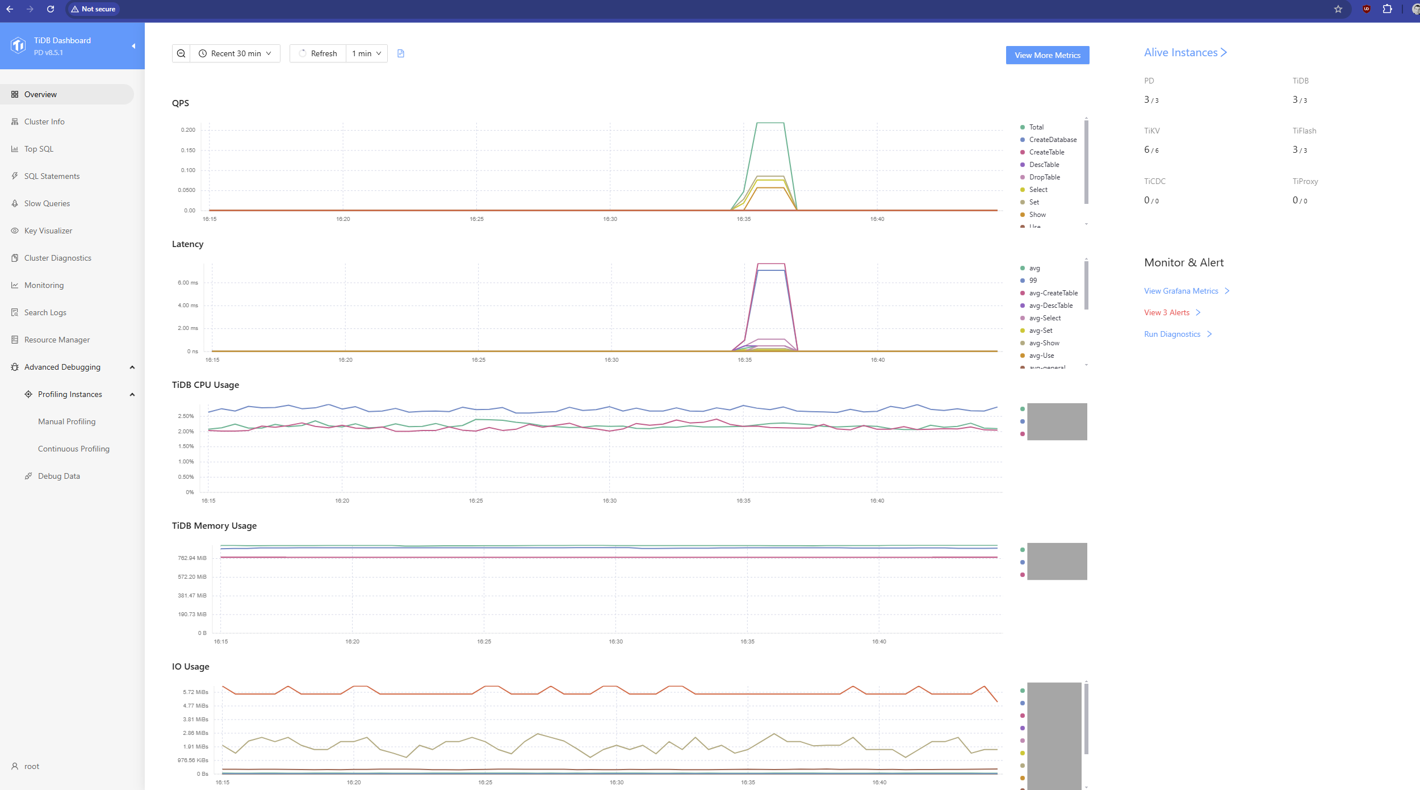The height and width of the screenshot is (790, 1420).
Task: Click the Cluster Diagnostics clipboard icon
Action: [x=15, y=258]
